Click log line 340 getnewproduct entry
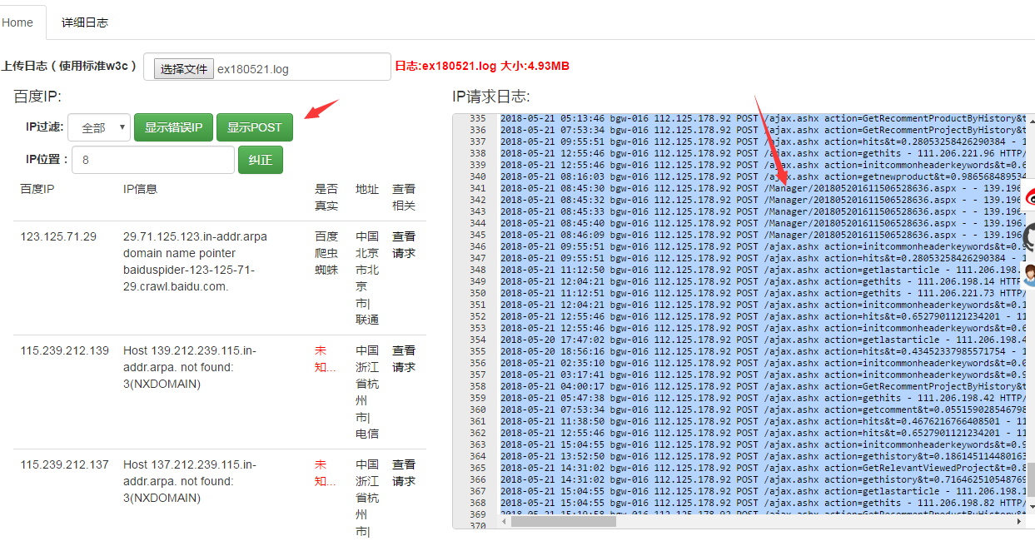The height and width of the screenshot is (541, 1035). (x=761, y=176)
